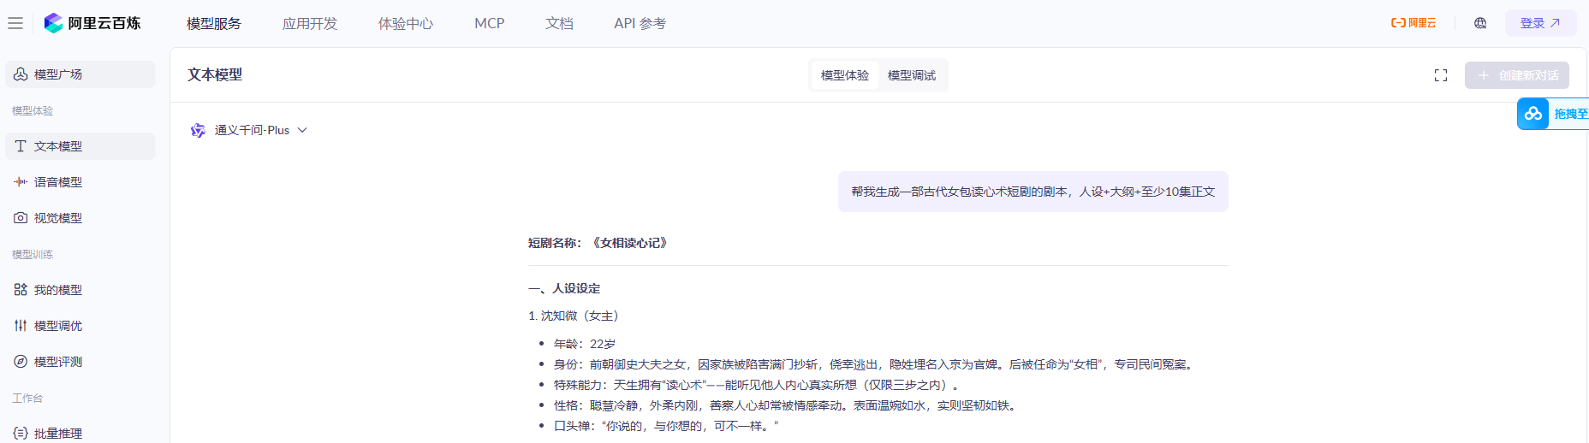Click the 性格 bullet line
1589x443 pixels.
[x=787, y=405]
